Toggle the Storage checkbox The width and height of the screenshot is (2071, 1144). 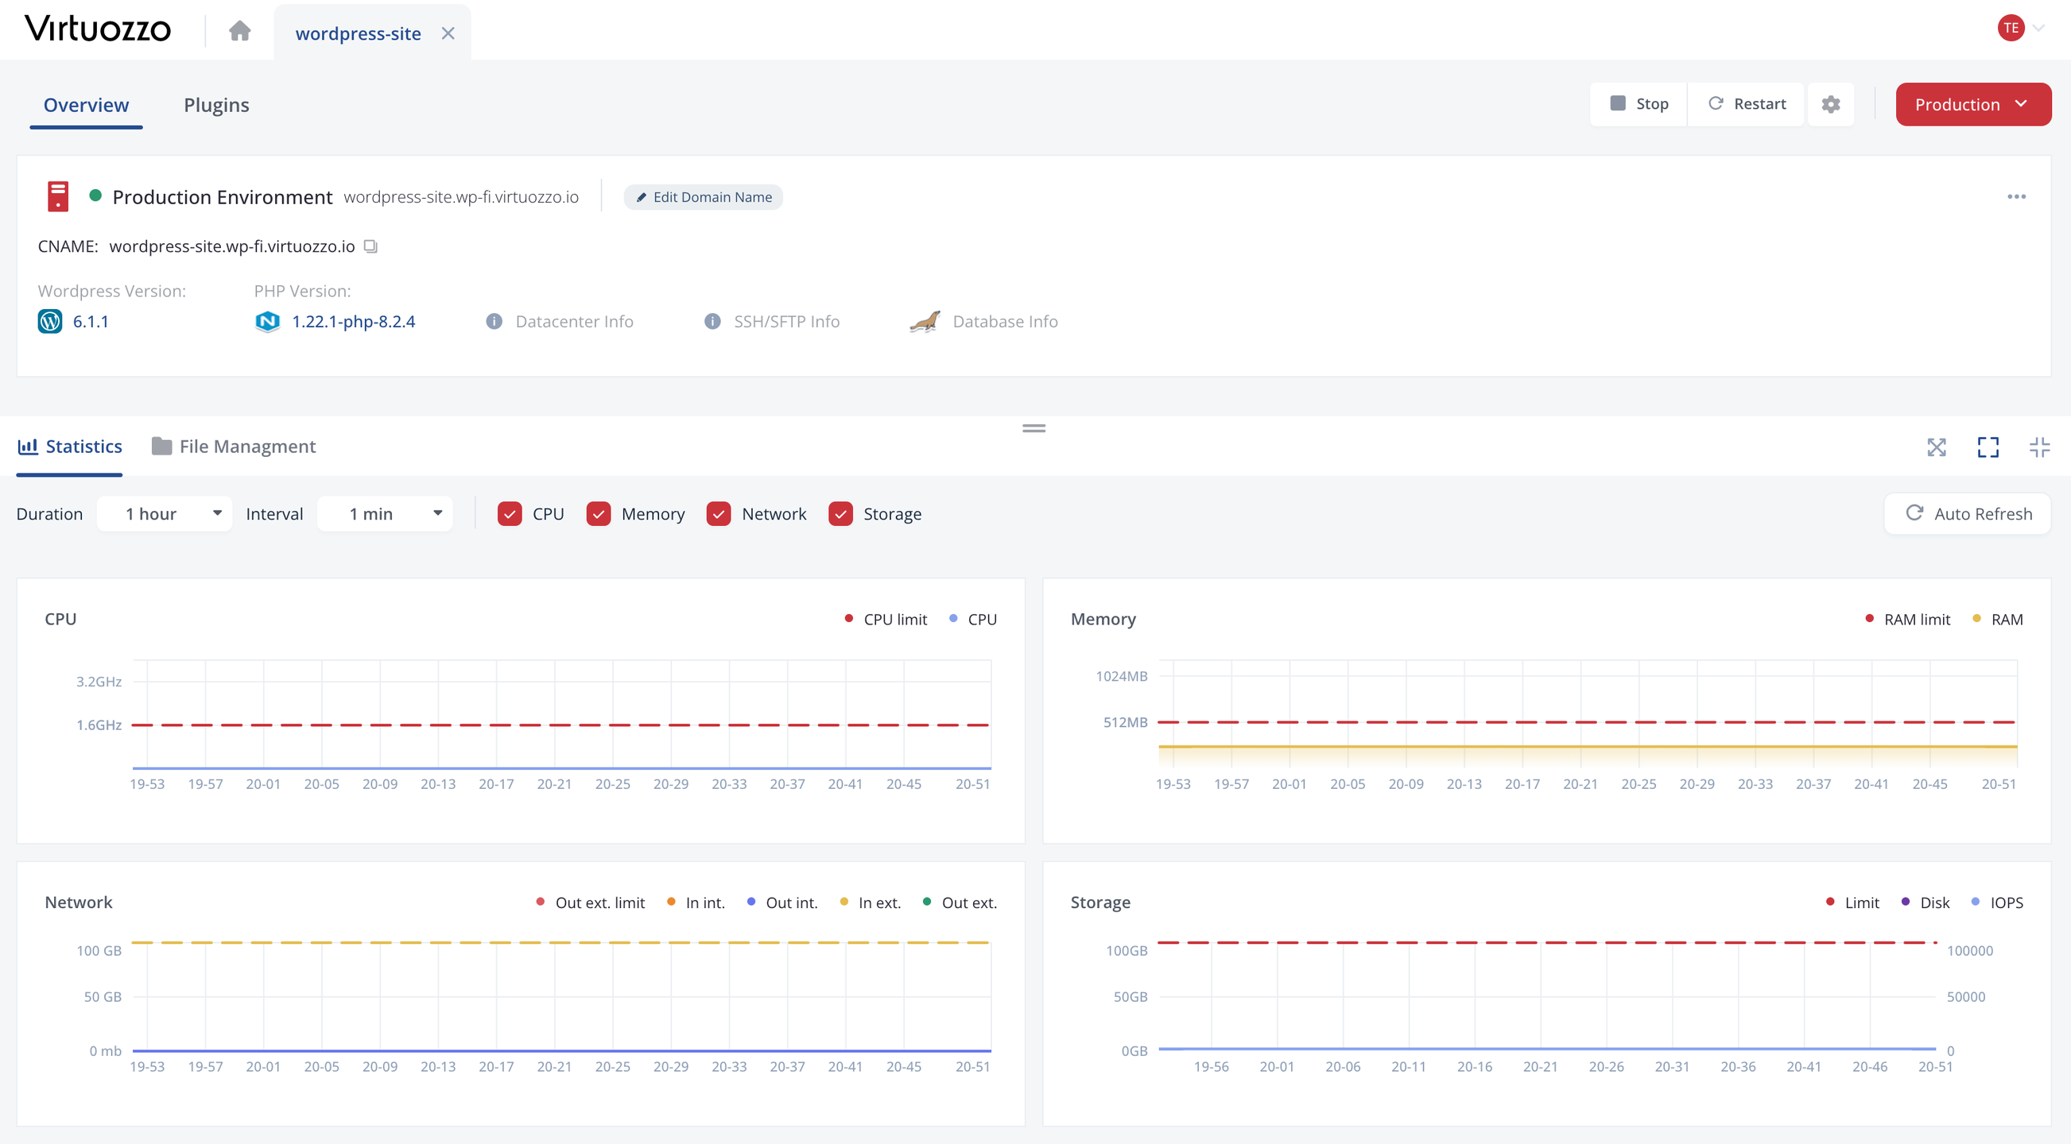[840, 514]
